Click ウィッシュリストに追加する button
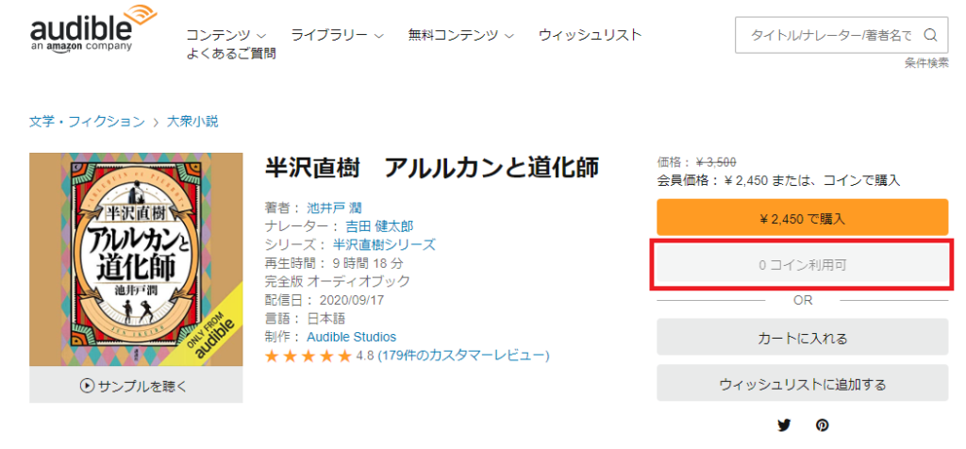The width and height of the screenshot is (966, 449). [802, 384]
